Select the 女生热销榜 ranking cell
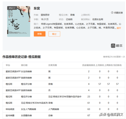 pos(26,72)
